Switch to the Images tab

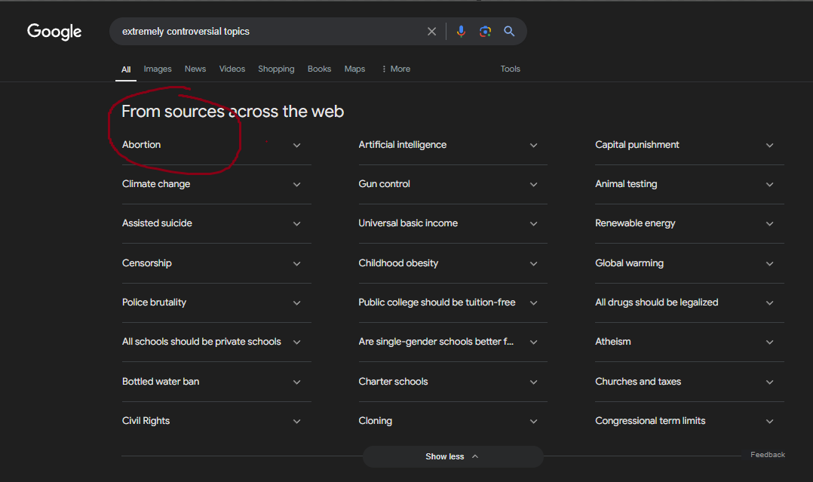[158, 69]
